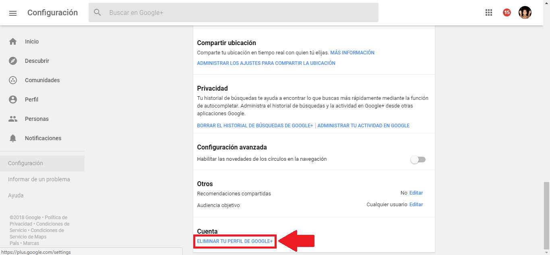Open the Ayuda link
The width and height of the screenshot is (550, 255).
click(x=16, y=195)
